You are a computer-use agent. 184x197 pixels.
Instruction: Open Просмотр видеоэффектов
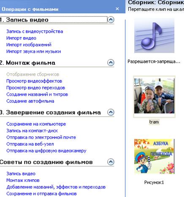click(34, 81)
